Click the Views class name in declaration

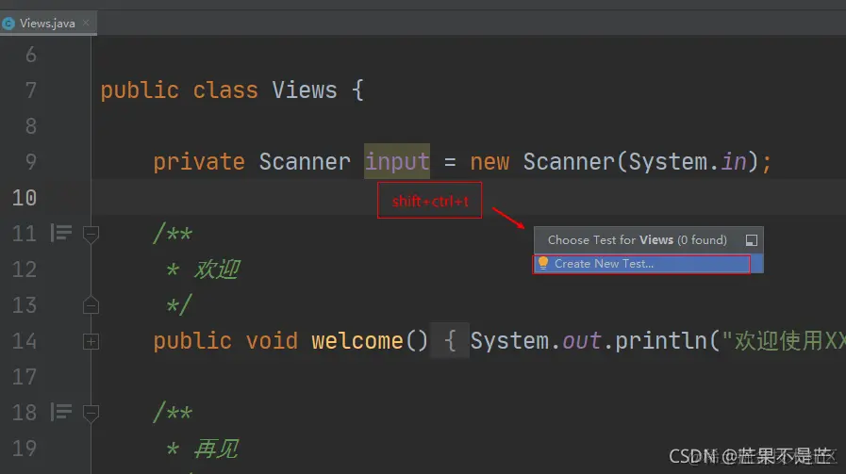click(305, 90)
